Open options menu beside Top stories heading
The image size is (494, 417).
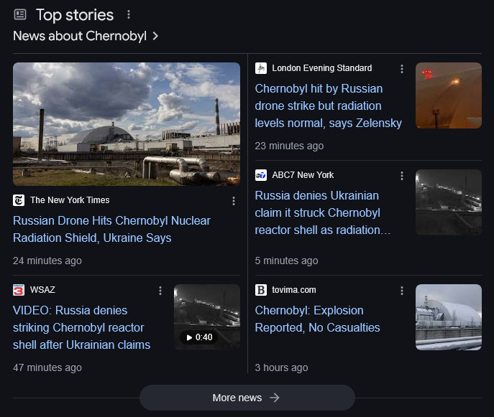(x=129, y=14)
